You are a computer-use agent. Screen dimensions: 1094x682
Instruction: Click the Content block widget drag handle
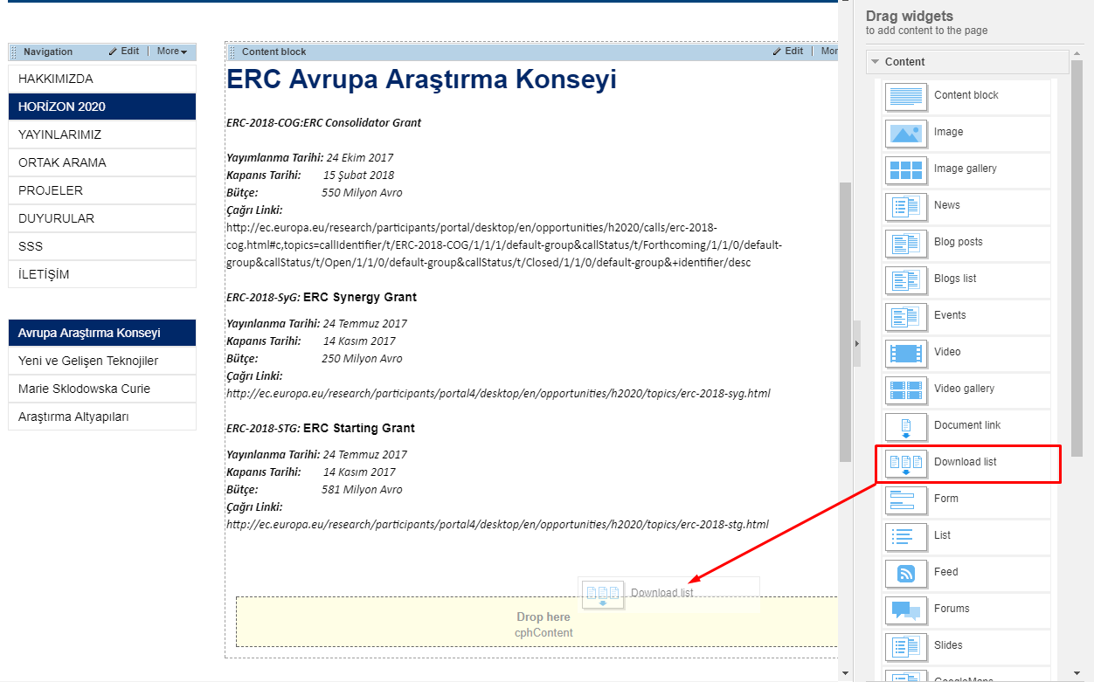tap(232, 52)
